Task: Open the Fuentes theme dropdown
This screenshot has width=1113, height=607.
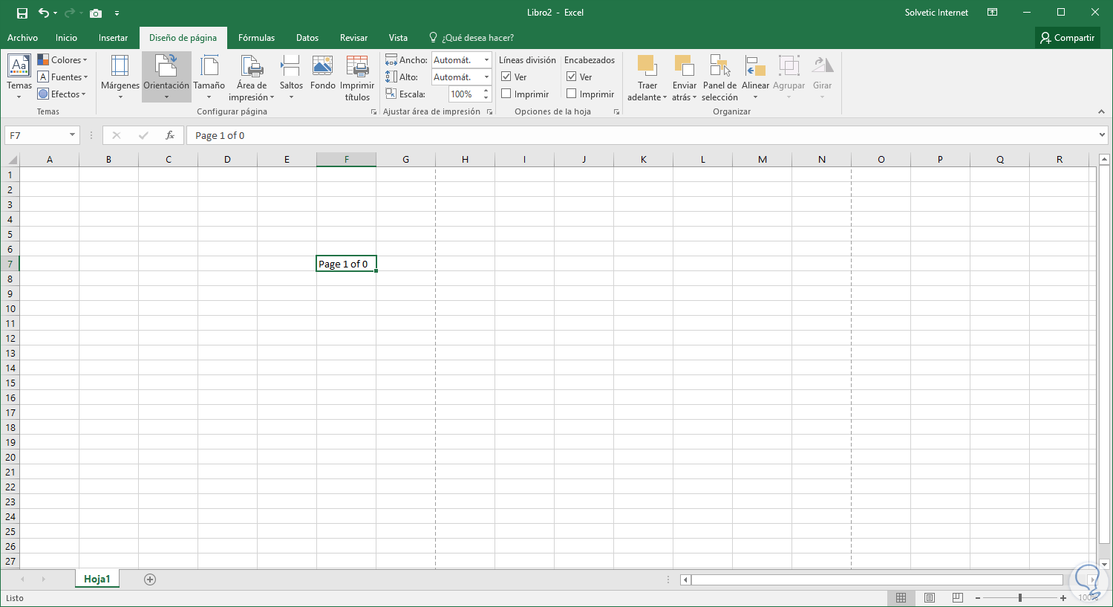Action: pyautogui.click(x=62, y=77)
